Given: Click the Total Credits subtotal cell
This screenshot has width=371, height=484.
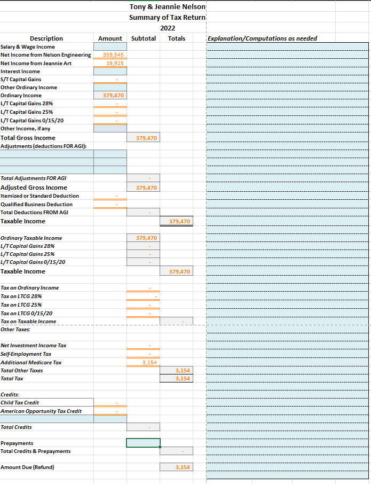Looking at the screenshot, I should (x=143, y=427).
